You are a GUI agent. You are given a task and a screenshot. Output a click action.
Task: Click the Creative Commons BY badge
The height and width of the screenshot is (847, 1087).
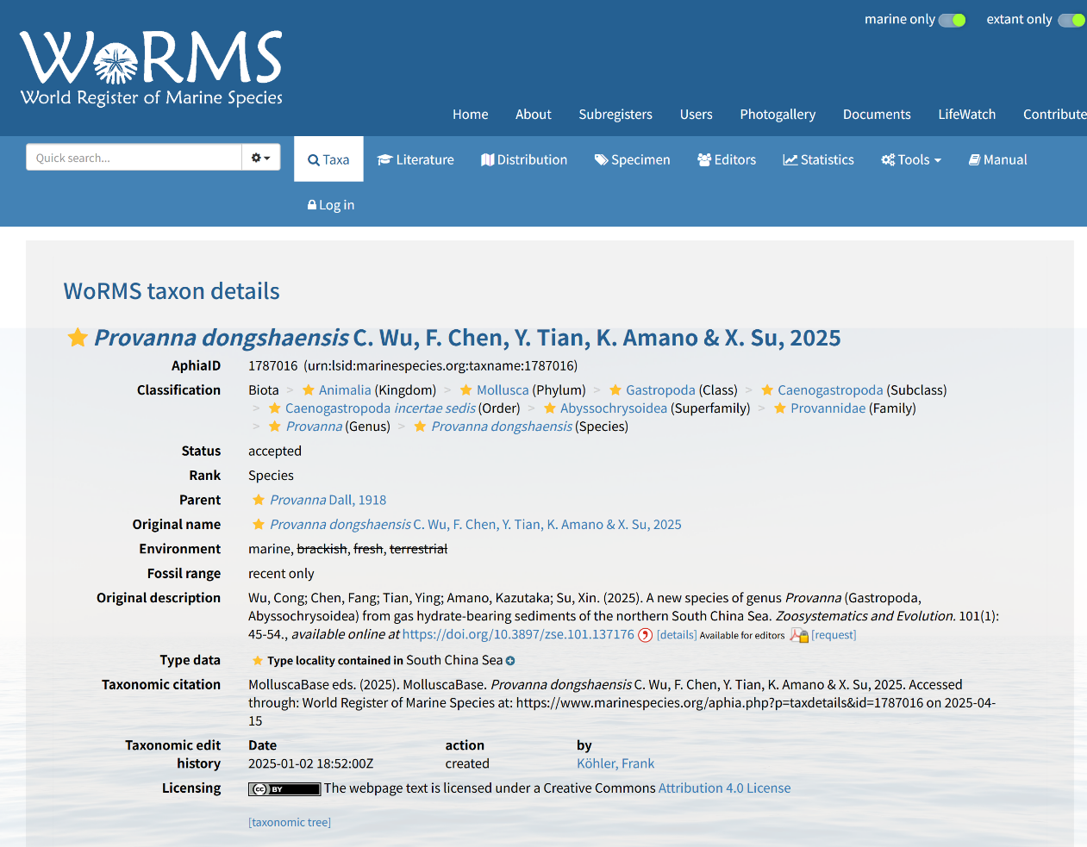coord(284,788)
